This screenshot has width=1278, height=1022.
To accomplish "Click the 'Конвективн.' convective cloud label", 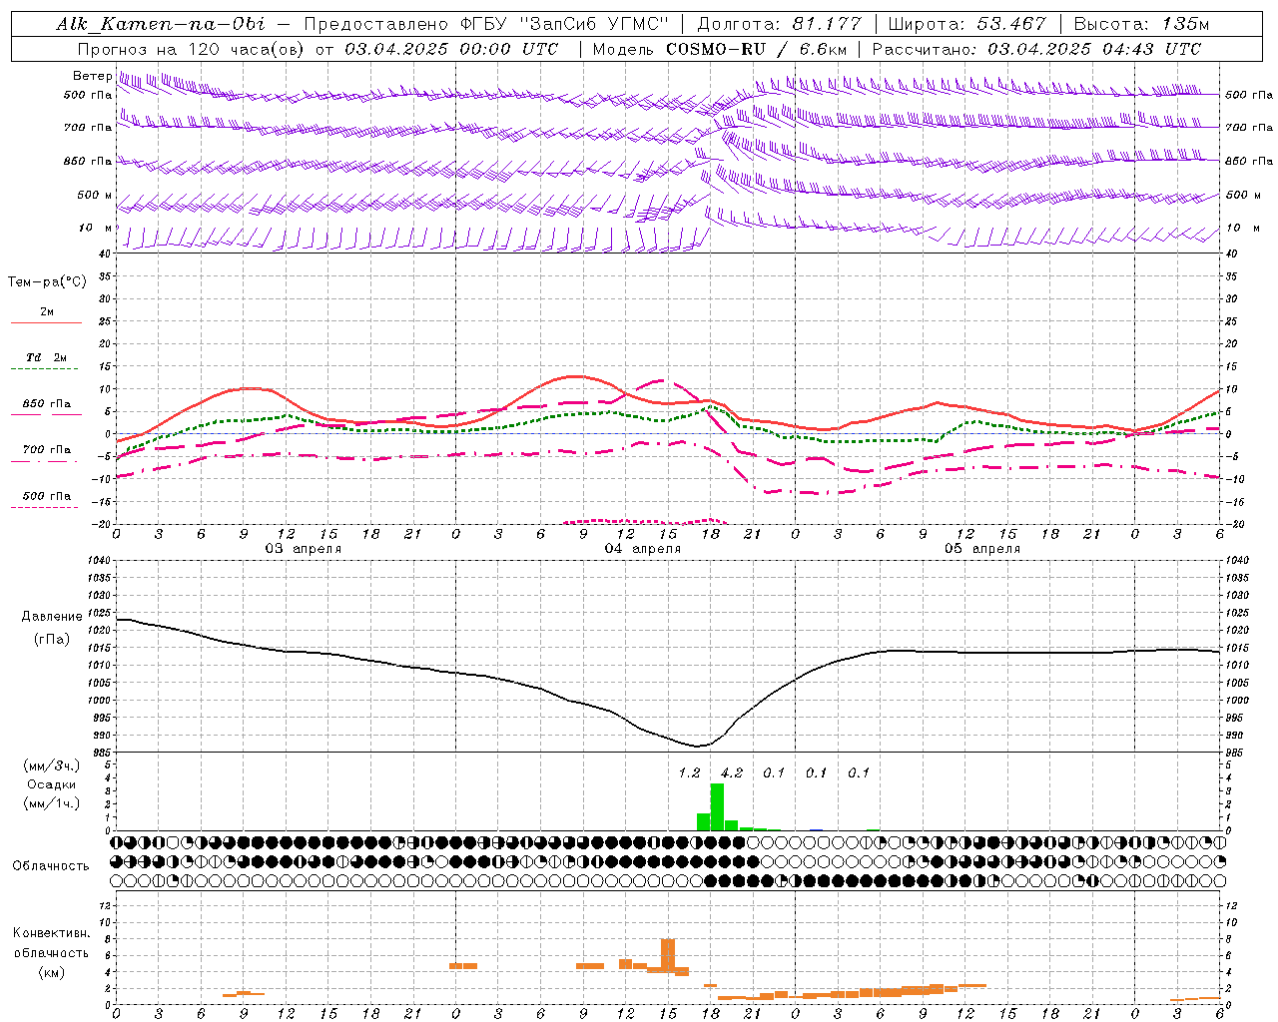I will click(x=52, y=933).
